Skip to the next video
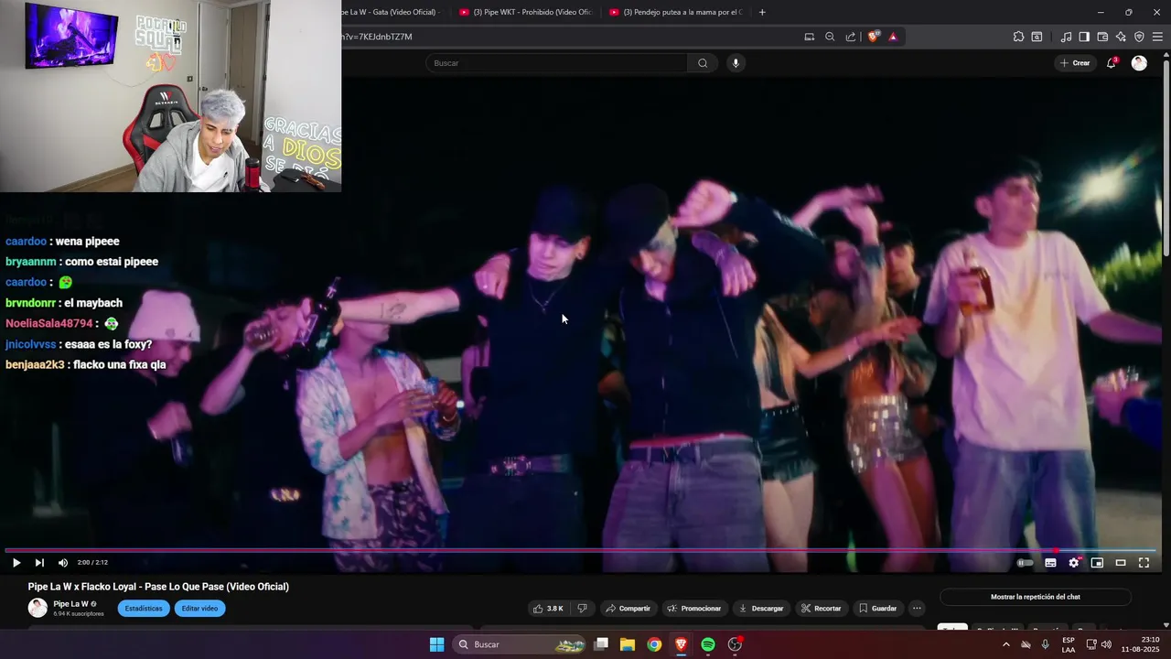The width and height of the screenshot is (1171, 659). [39, 563]
